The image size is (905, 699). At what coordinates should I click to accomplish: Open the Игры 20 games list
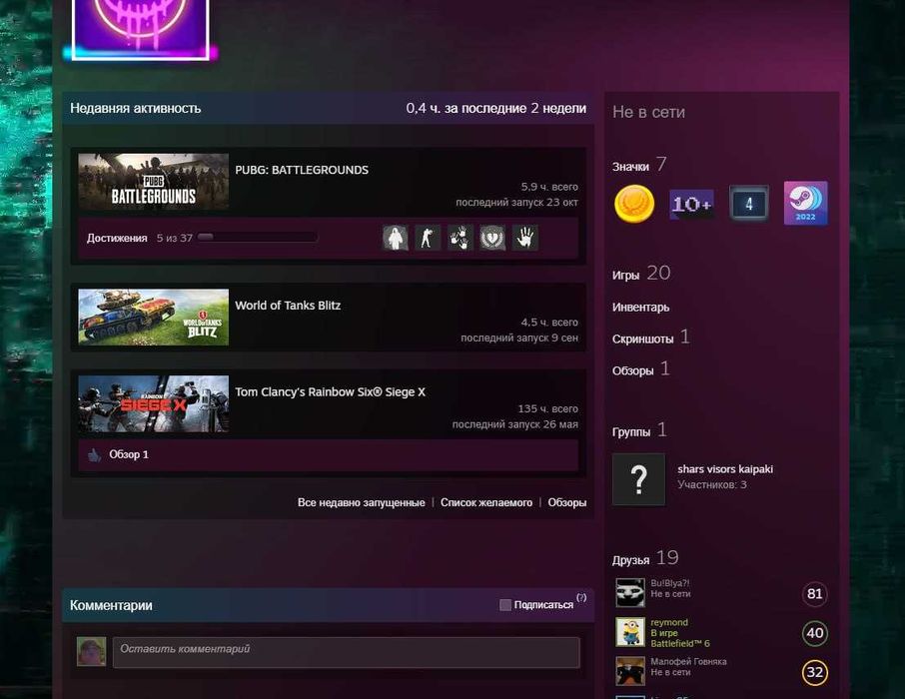pyautogui.click(x=641, y=273)
